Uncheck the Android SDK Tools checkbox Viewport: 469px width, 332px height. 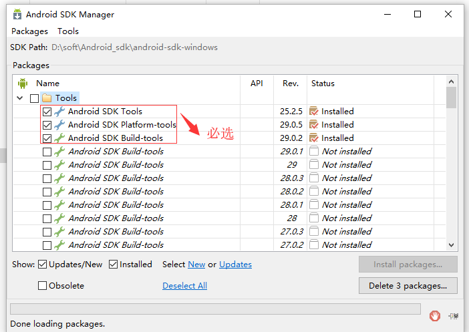(x=47, y=112)
